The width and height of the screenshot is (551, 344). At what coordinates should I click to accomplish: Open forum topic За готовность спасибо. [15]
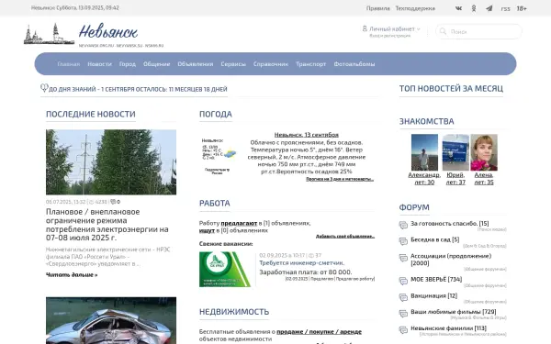(x=450, y=224)
